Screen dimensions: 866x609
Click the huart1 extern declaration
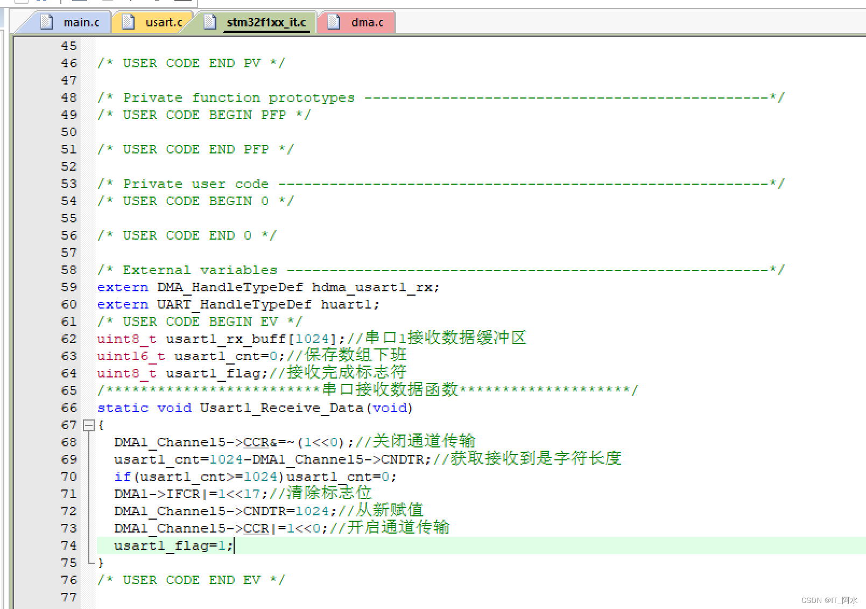(238, 304)
